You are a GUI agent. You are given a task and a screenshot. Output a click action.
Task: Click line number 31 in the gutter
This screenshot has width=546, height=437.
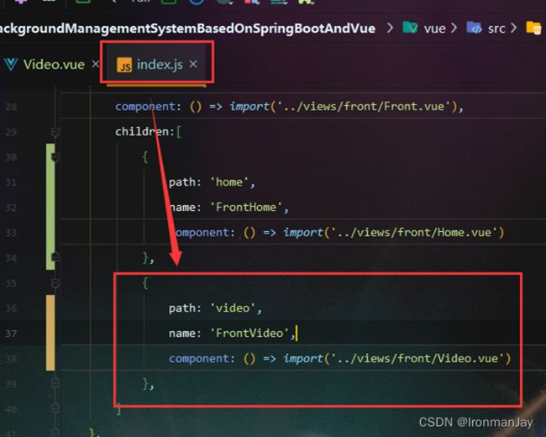coord(11,182)
